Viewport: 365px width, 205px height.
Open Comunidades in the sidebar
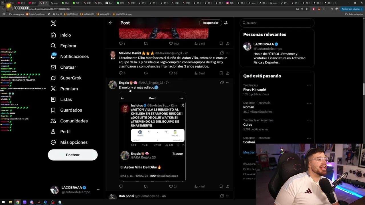click(x=69, y=121)
